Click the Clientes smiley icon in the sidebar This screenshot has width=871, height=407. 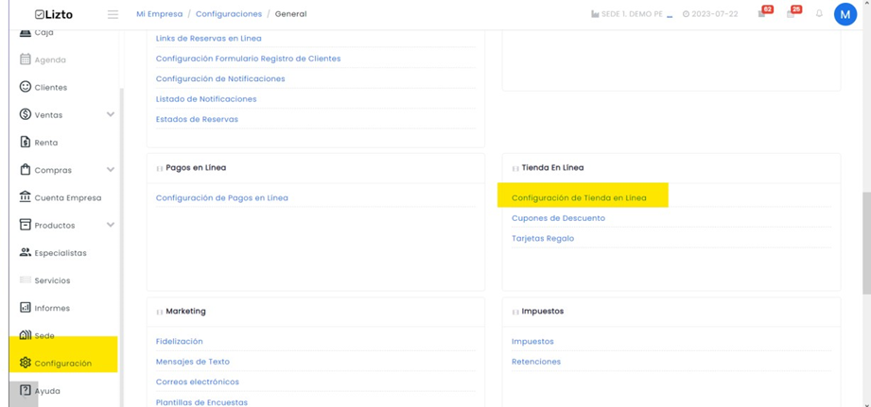[25, 87]
